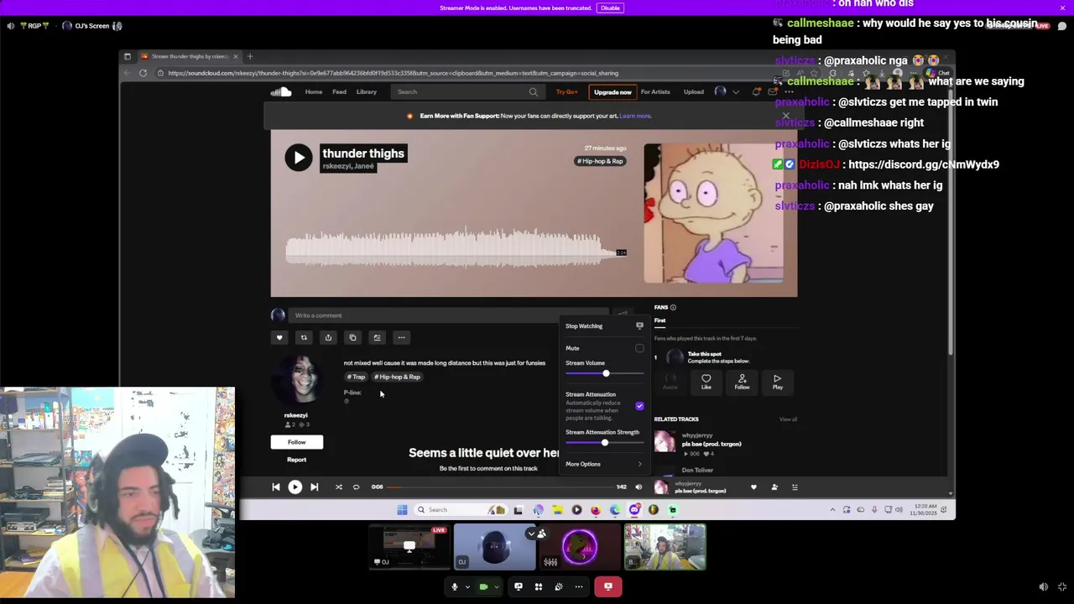Click the Fans info icon
This screenshot has height=604, width=1074.
[673, 308]
